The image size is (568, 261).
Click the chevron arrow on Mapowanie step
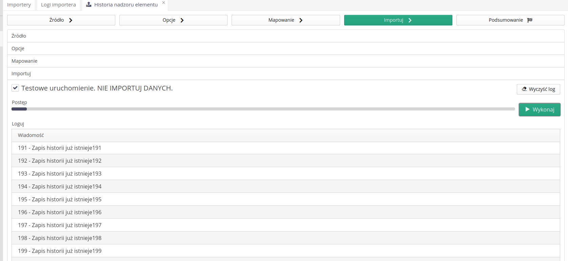point(301,20)
